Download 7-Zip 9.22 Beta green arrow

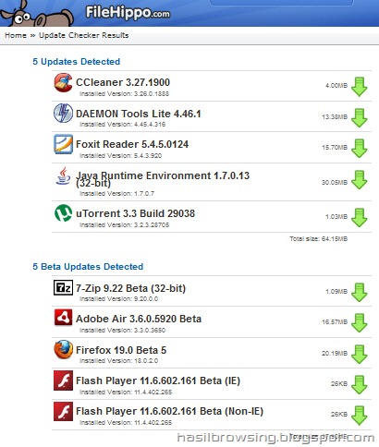(x=360, y=292)
